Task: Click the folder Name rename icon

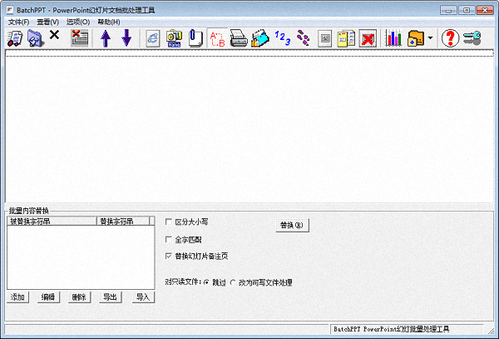Action: click(174, 38)
